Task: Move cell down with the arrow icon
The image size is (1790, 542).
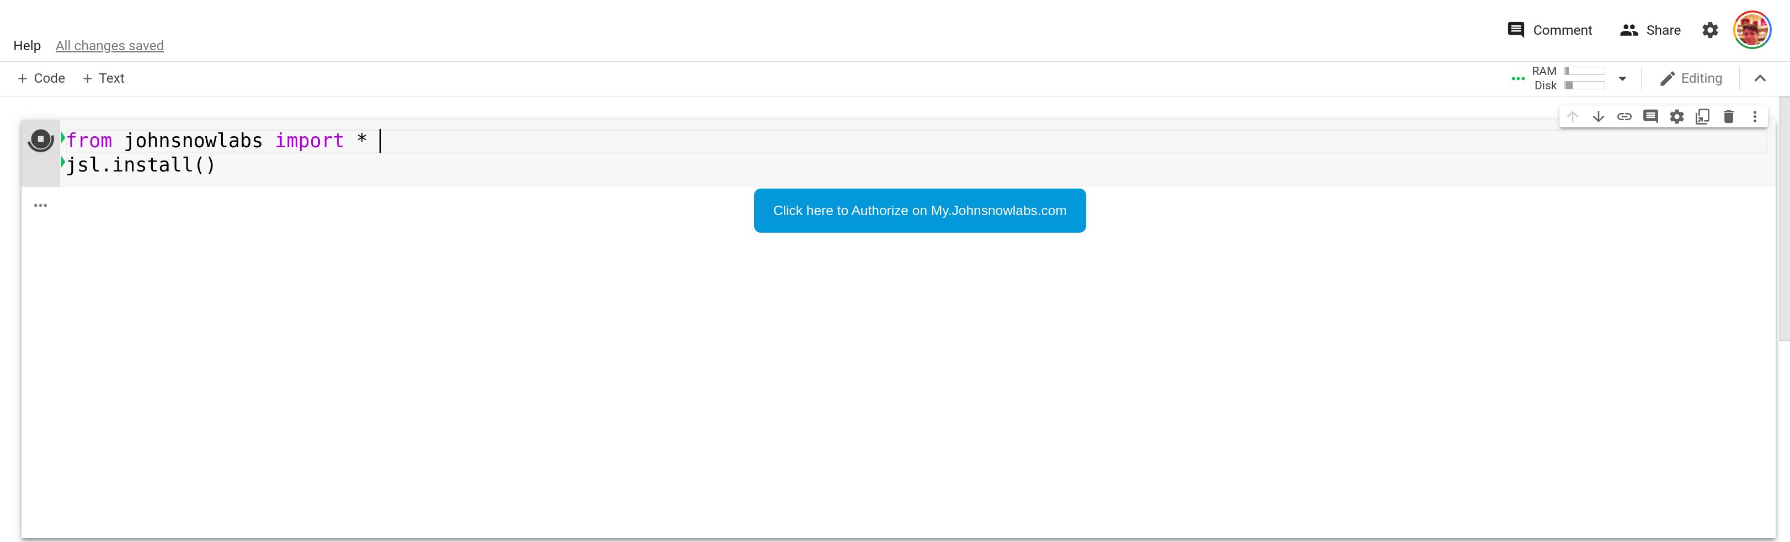Action: click(x=1598, y=117)
